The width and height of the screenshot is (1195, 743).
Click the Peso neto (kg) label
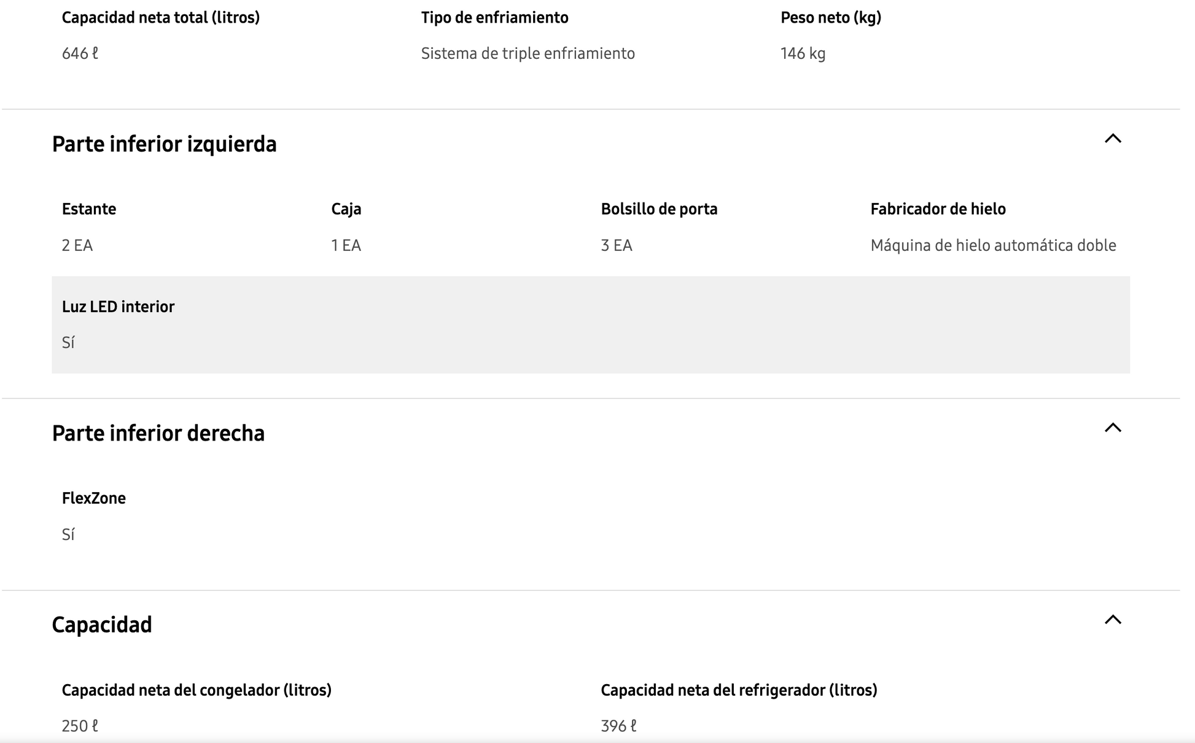tap(830, 18)
